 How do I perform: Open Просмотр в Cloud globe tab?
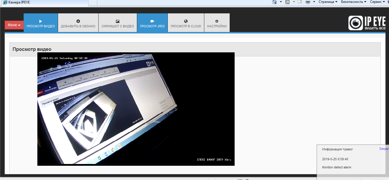point(186,23)
